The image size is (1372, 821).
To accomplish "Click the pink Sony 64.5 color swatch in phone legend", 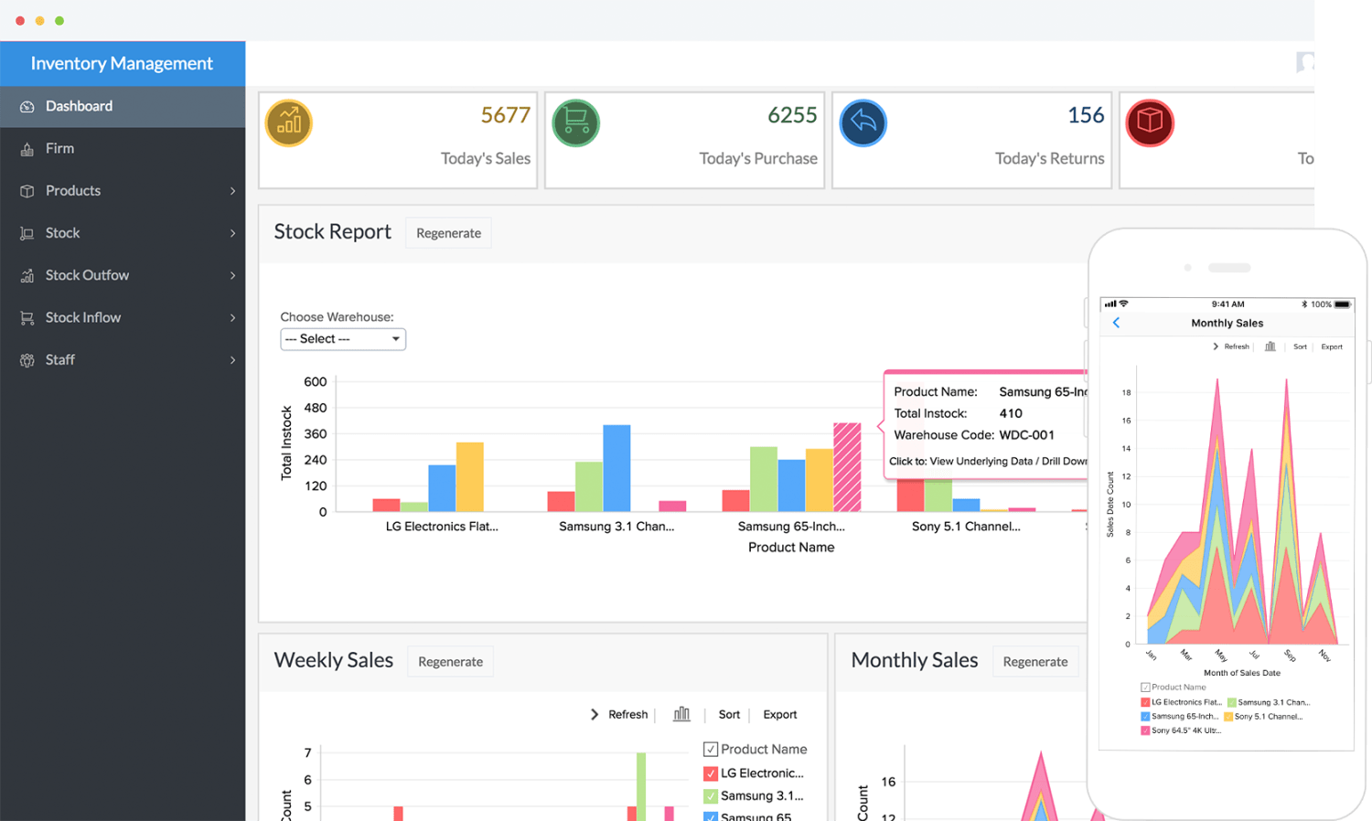I will [x=1145, y=730].
